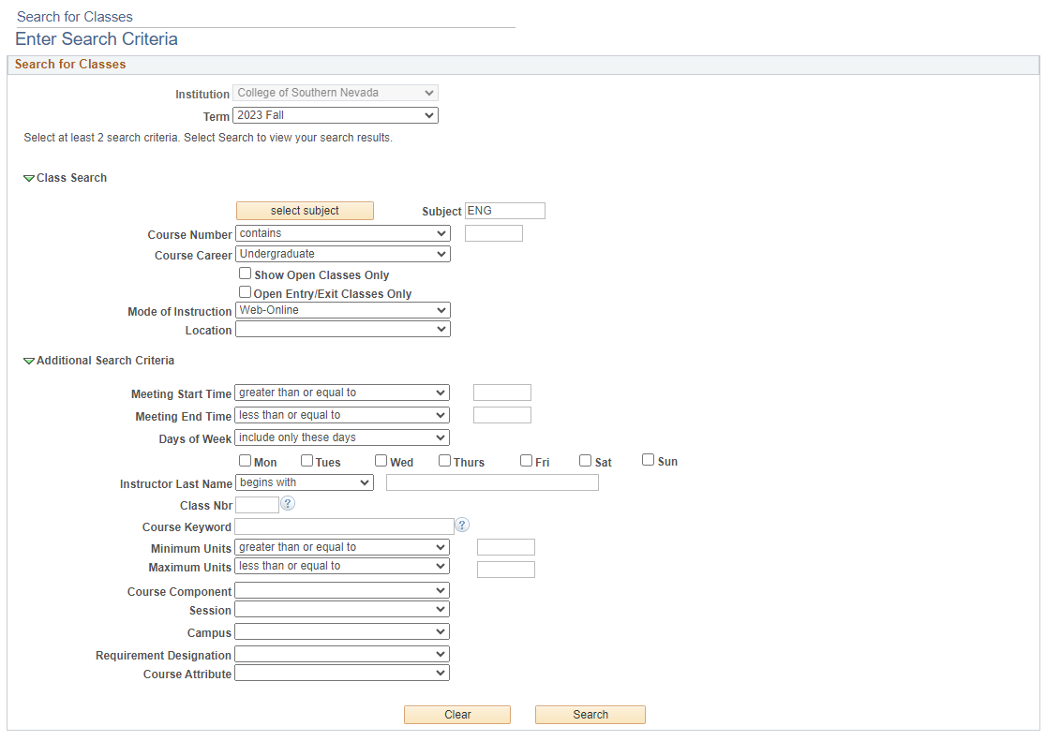This screenshot has height=741, width=1046.
Task: Tick the Thurs checkbox
Action: 445,461
